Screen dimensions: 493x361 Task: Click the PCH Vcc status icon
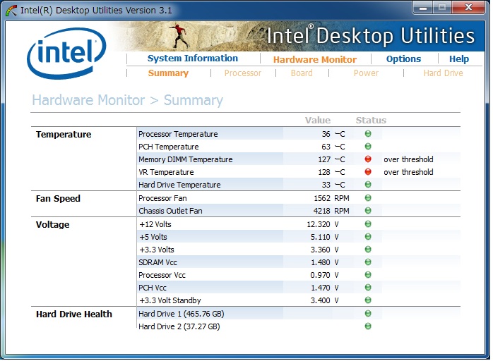[x=368, y=288]
